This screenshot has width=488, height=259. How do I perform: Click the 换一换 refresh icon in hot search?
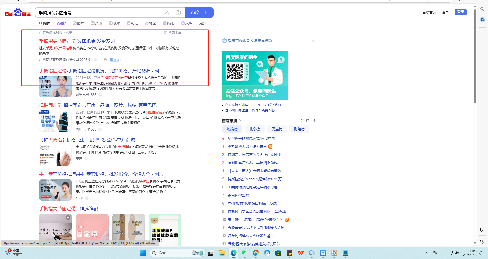[302, 121]
